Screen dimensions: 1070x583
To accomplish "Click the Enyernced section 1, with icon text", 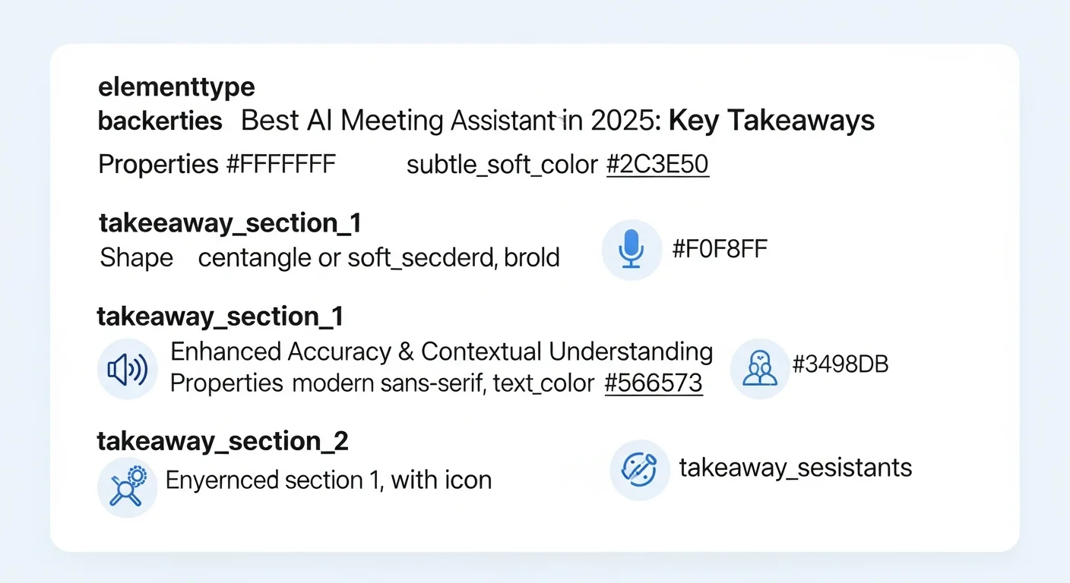I will (x=328, y=480).
